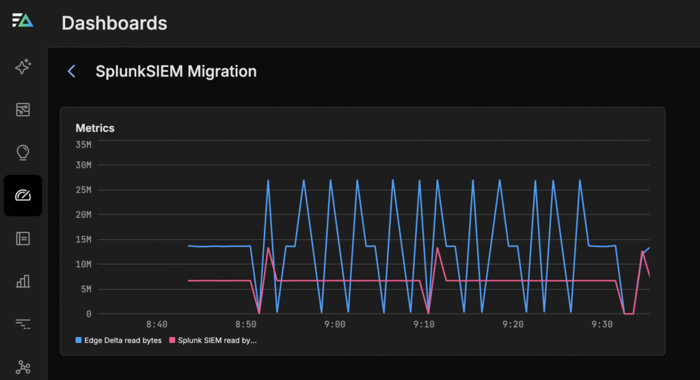700x380 pixels.
Task: Select the bar chart metrics icon
Action: click(23, 281)
